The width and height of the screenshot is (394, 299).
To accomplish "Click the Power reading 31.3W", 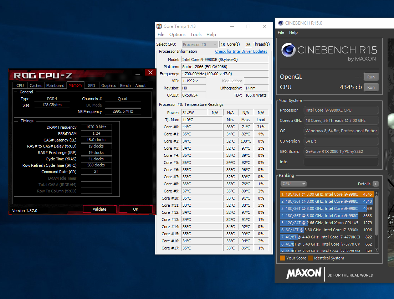I will (194, 113).
